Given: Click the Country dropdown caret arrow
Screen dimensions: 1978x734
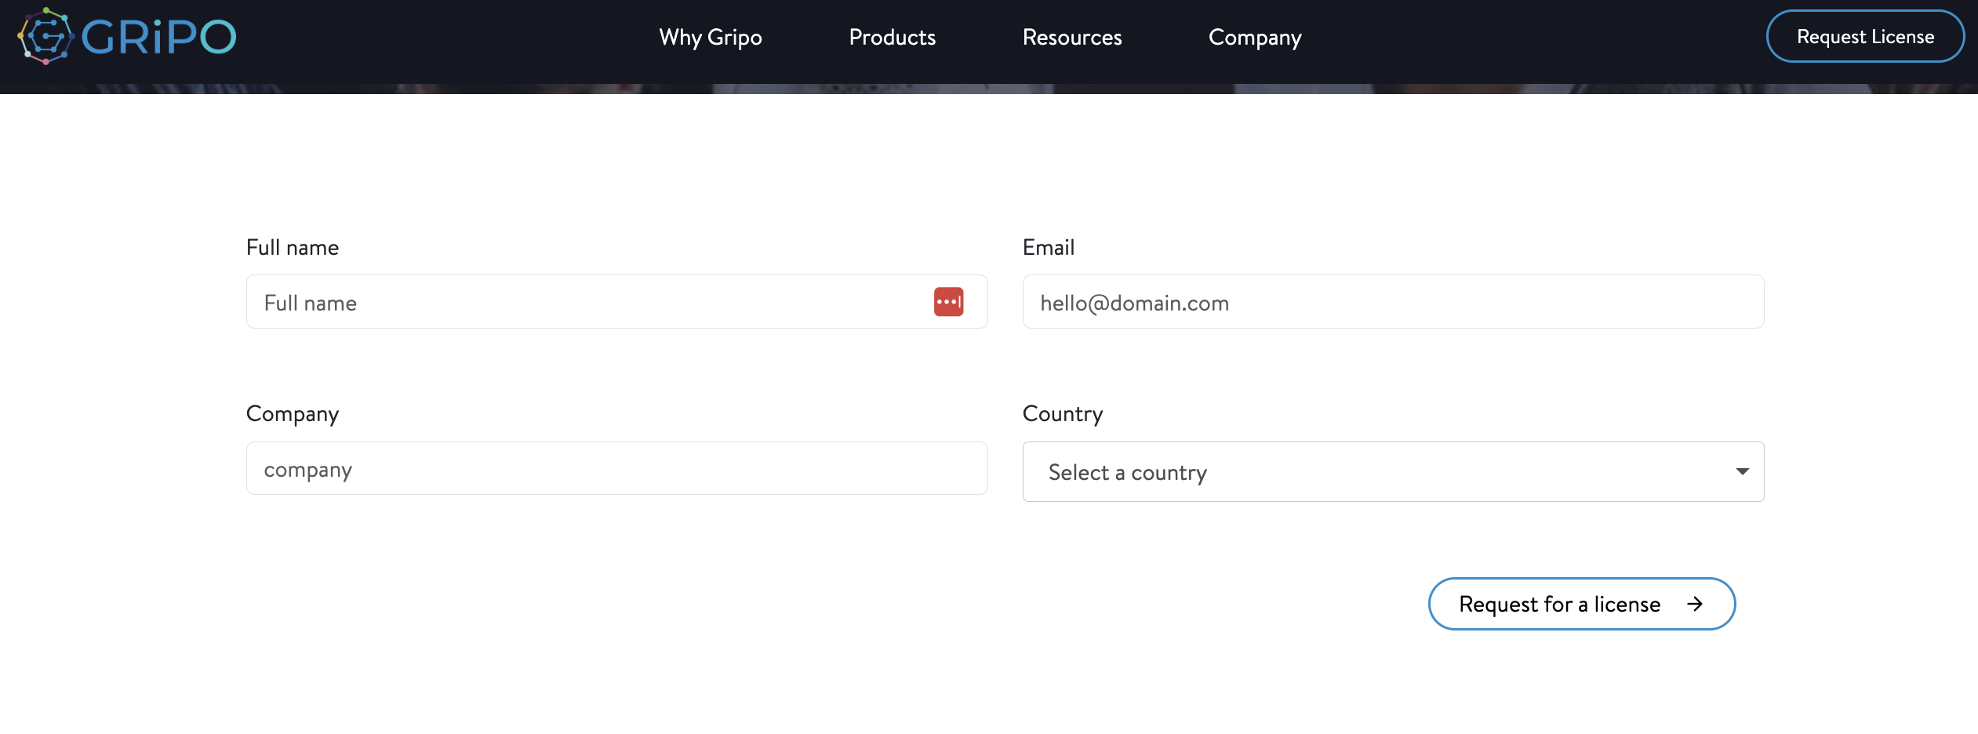Looking at the screenshot, I should 1742,471.
